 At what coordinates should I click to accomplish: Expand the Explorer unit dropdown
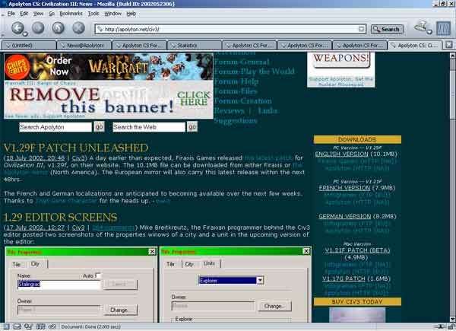point(260,280)
